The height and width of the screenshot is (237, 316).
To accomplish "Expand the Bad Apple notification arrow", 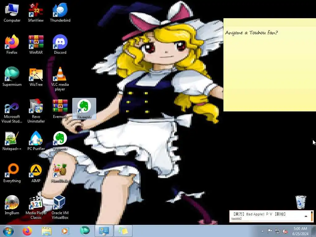I will coord(306,216).
